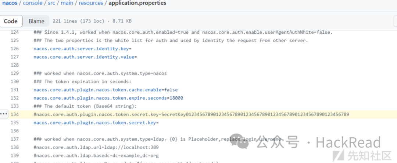Click 'The token expiration in seconds' comment
Screen dimensions: 397x163
click(x=82, y=81)
